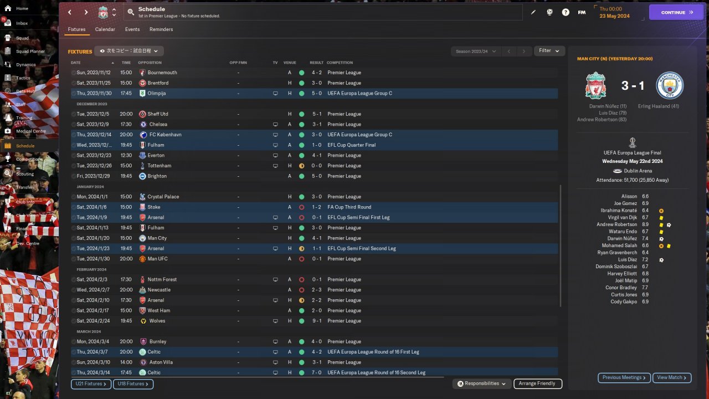
Task: Open the Dynamics sidebar section
Action: 26,65
